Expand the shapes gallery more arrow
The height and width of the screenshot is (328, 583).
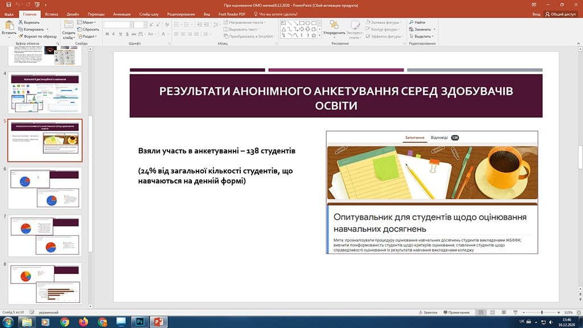point(319,35)
